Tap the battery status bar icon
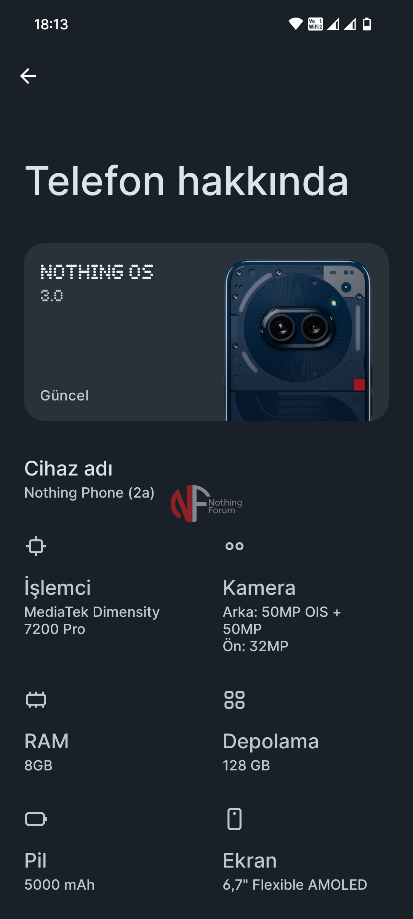 point(367,24)
